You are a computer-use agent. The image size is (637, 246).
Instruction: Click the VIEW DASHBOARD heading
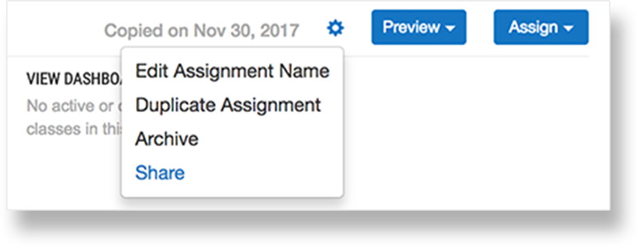[74, 80]
